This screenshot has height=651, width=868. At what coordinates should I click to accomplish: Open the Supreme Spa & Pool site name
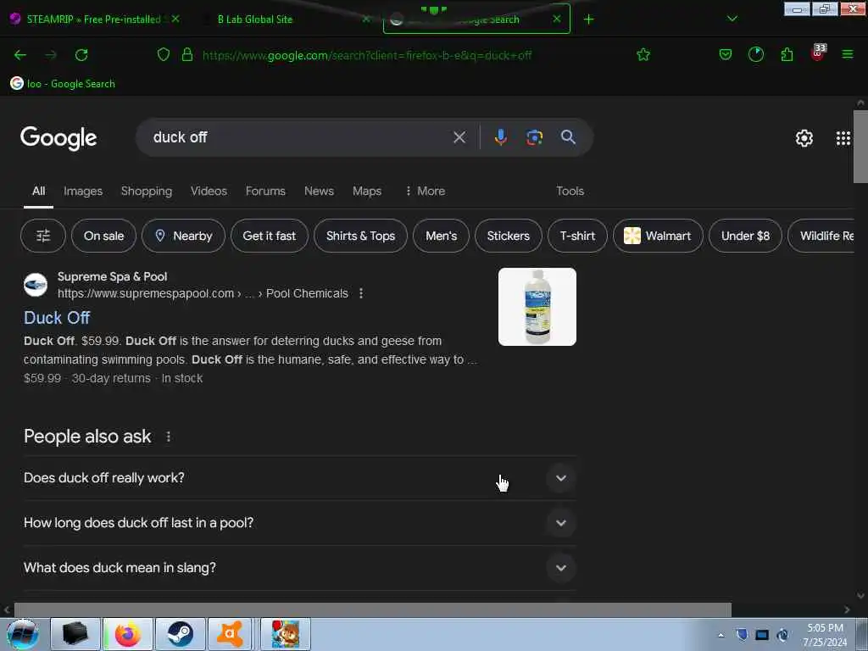[x=113, y=277]
